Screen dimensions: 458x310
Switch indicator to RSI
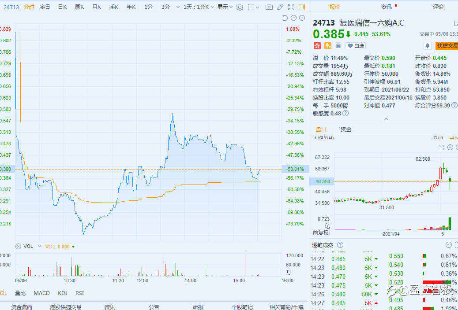[79, 293]
